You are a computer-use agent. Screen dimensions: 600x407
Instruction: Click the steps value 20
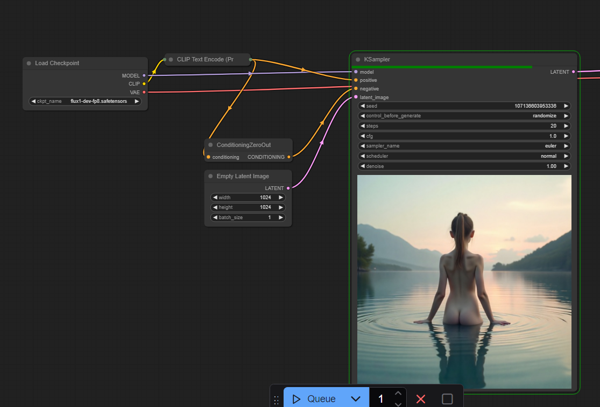[x=553, y=126]
